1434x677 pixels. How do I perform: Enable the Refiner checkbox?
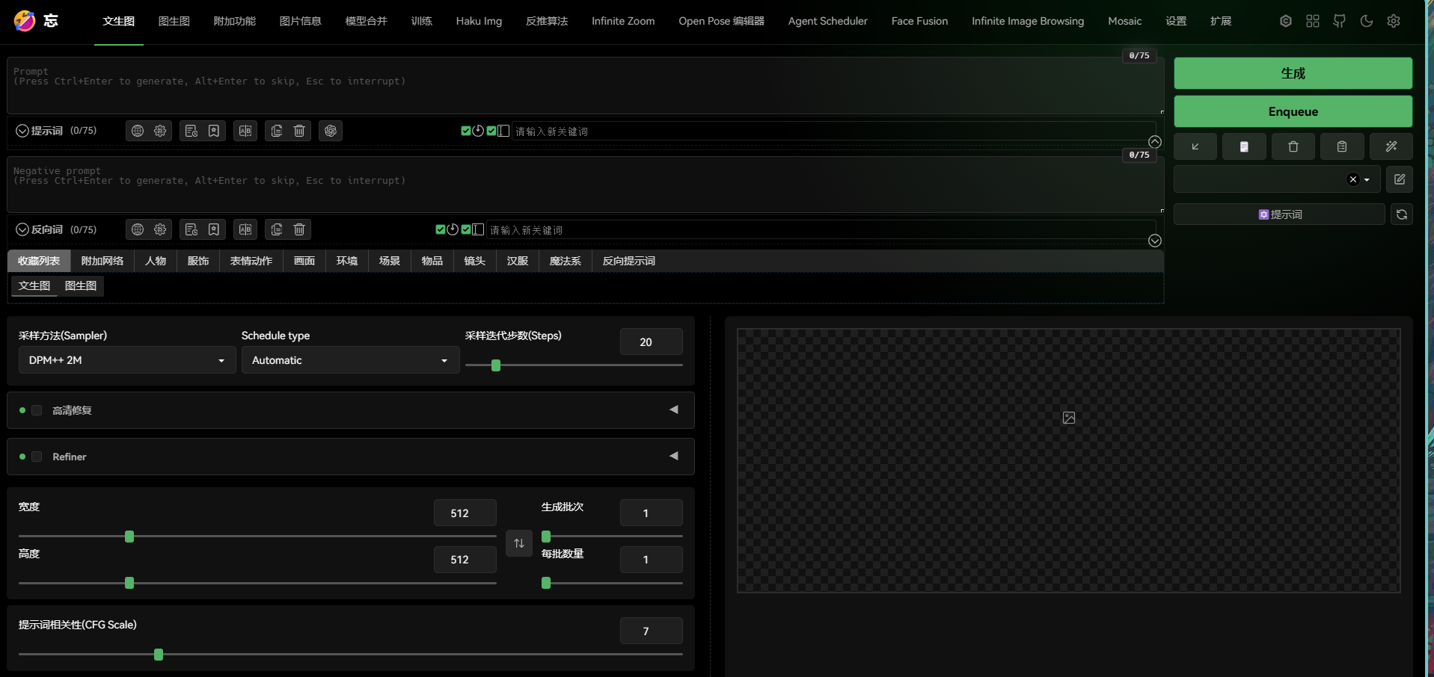pos(37,457)
